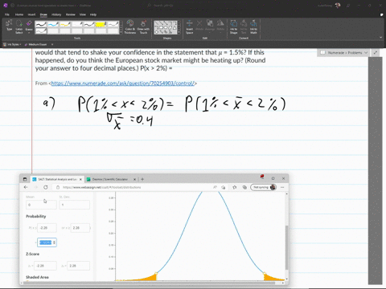Open the Shapes gallery box
This screenshot has height=289, width=386.
pyautogui.click(x=166, y=27)
